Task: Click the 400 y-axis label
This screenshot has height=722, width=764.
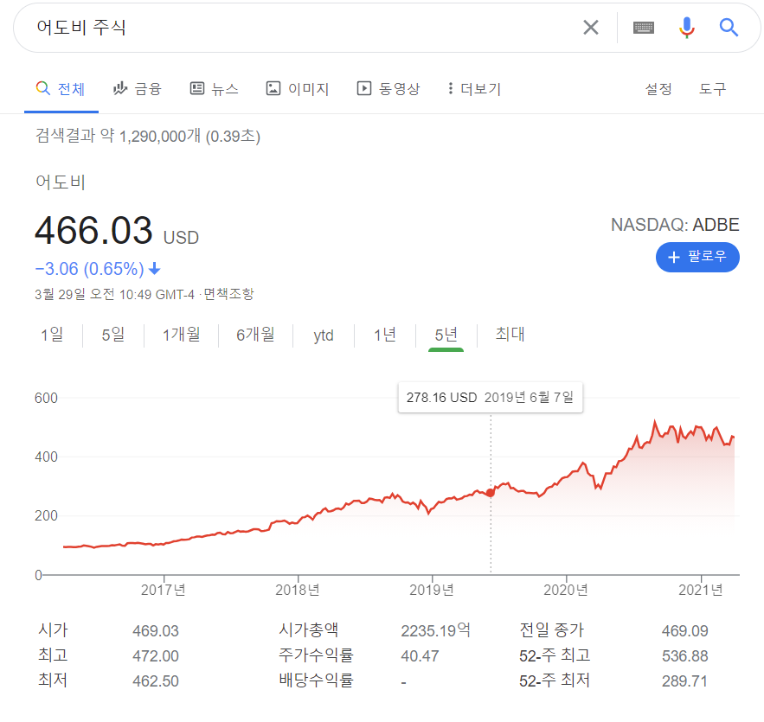Action: 46,457
